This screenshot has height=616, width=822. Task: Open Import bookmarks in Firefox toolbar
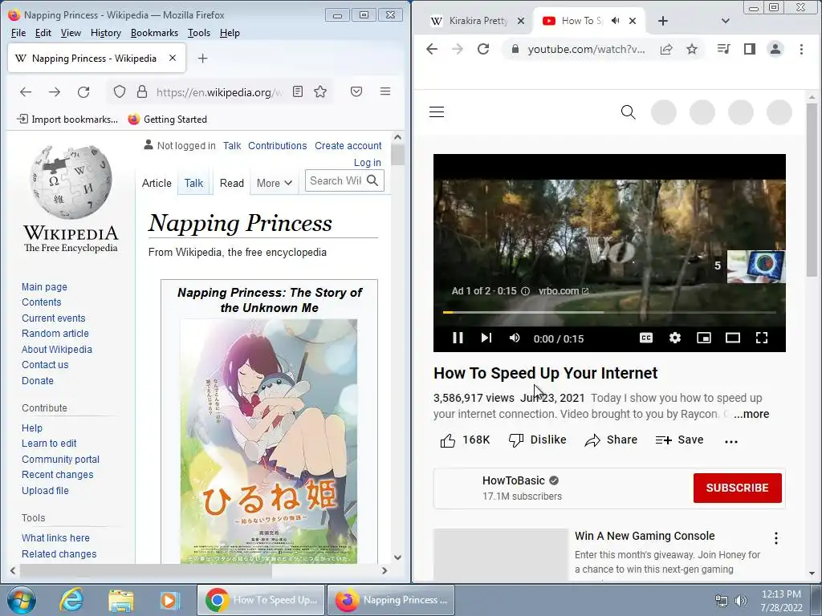(x=67, y=120)
